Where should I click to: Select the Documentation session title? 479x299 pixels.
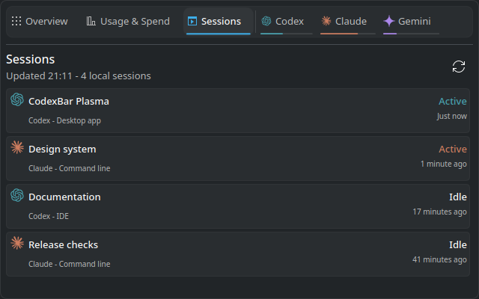click(64, 197)
